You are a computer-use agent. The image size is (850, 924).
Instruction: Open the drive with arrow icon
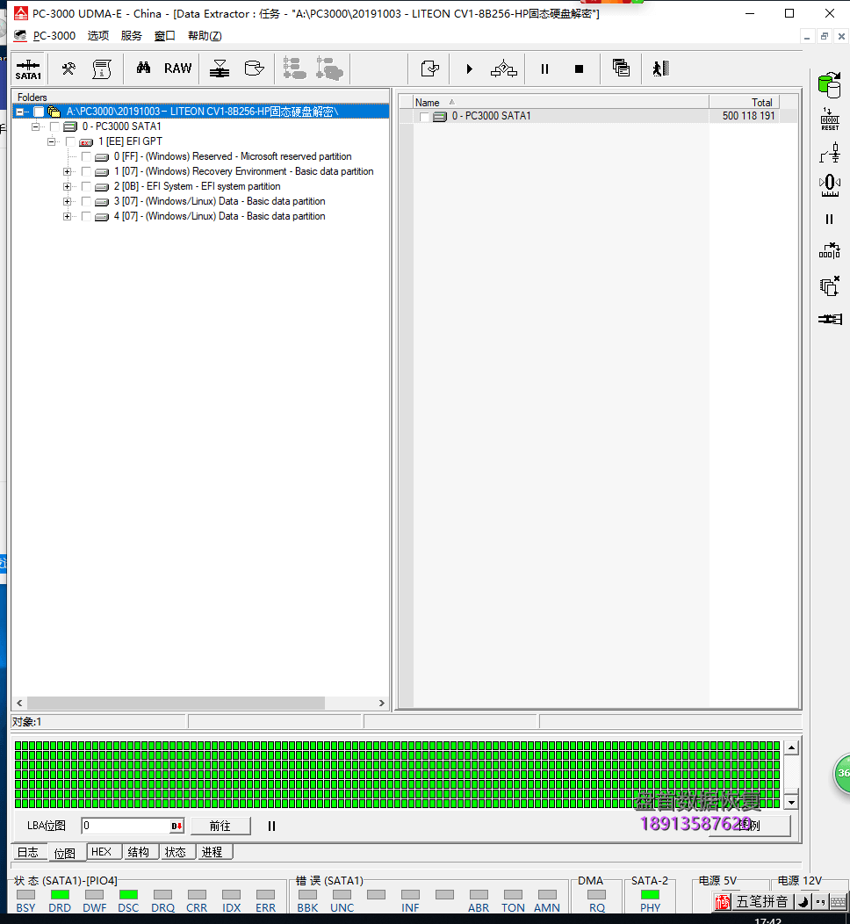(254, 69)
